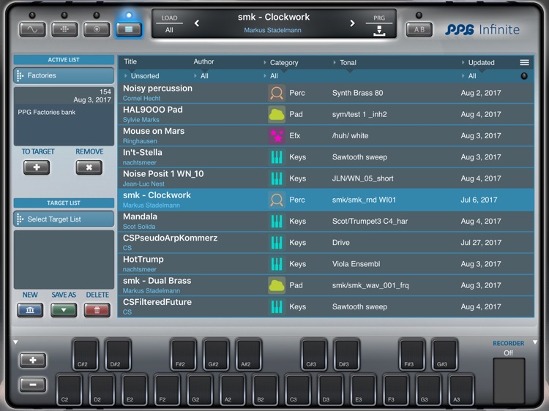Click Keys icon of Mandala
Screen dimensions: 549x411
click(x=277, y=221)
